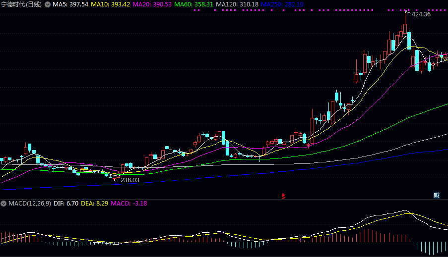Open the 财 financial report marker

(x=437, y=196)
